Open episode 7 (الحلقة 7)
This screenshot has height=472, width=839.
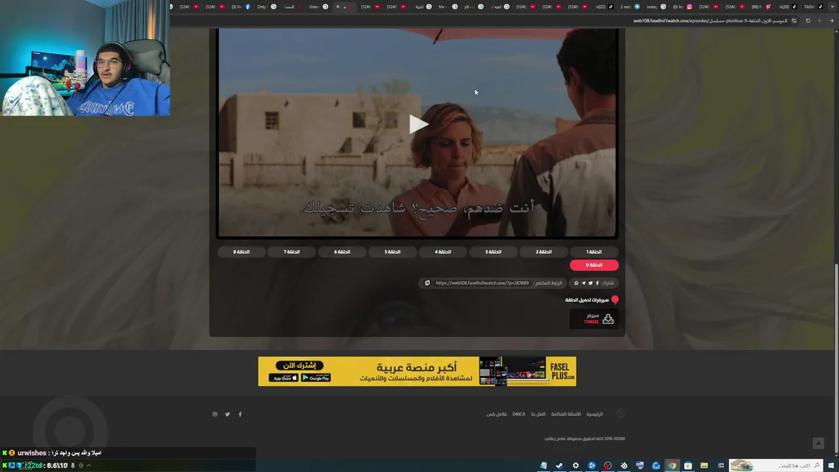(x=291, y=252)
